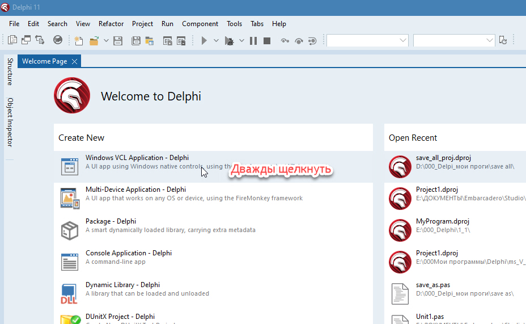The height and width of the screenshot is (324, 526).
Task: Open the Refactor menu
Action: tap(111, 24)
